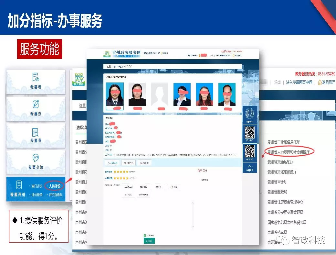The width and height of the screenshot is (336, 255).
Task: Click the 退出 logout link
Action: pos(277,82)
